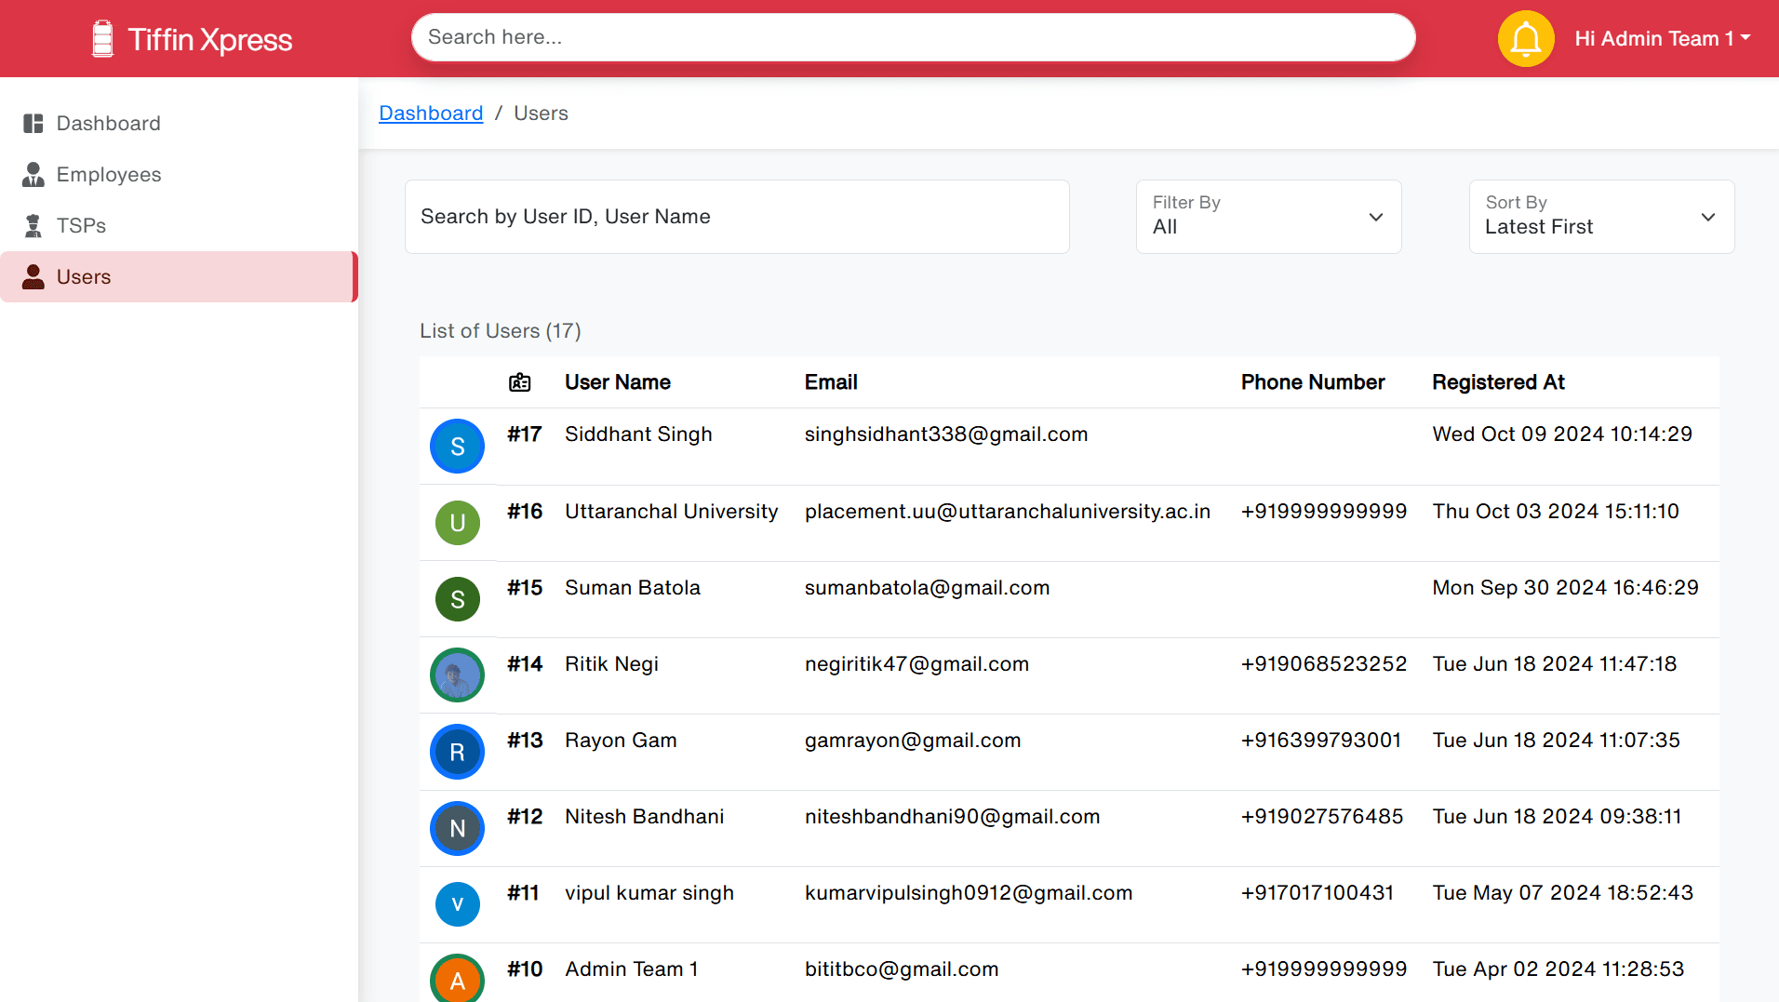The height and width of the screenshot is (1002, 1779).
Task: Click the Tiffin Xpress logo icon
Action: [102, 39]
